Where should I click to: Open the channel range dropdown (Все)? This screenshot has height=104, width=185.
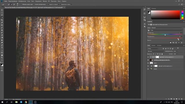pyautogui.click(x=166, y=30)
